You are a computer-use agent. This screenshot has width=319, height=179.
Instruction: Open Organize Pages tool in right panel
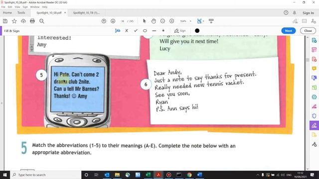pyautogui.click(x=314, y=50)
